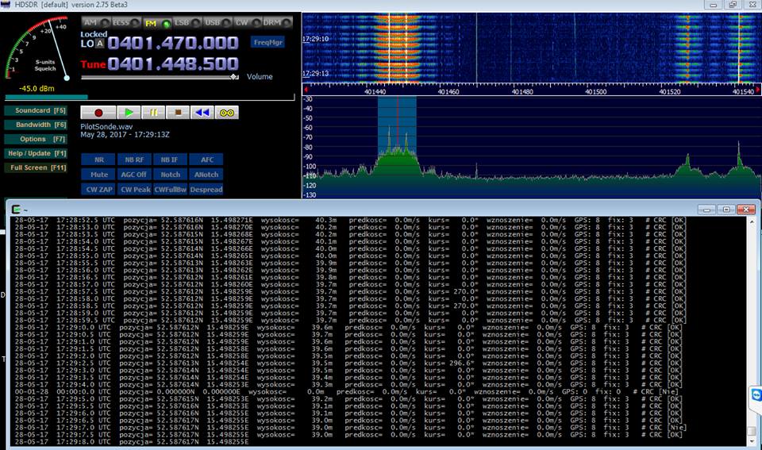Screen dimensions: 762x450
Task: Click the PilotSonde.wav file name
Action: [x=106, y=127]
